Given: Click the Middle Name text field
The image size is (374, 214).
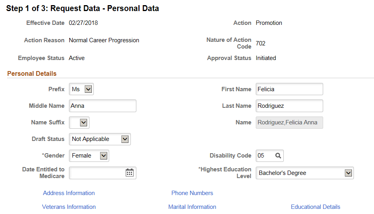Looking at the screenshot, I should 102,106.
